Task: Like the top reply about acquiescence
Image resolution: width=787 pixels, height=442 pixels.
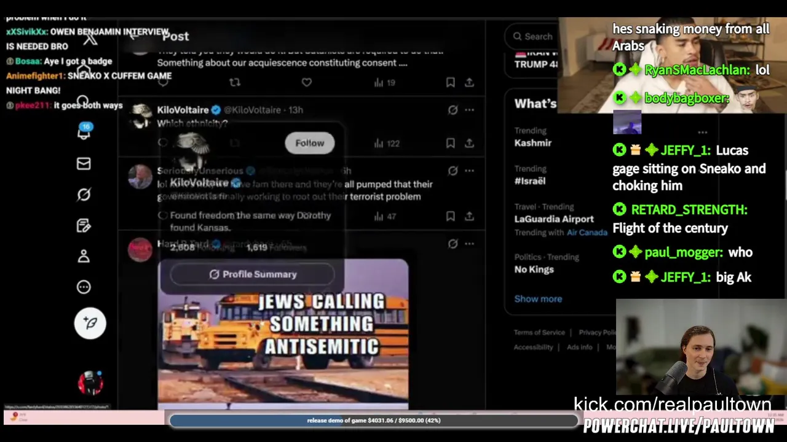Action: pos(306,82)
